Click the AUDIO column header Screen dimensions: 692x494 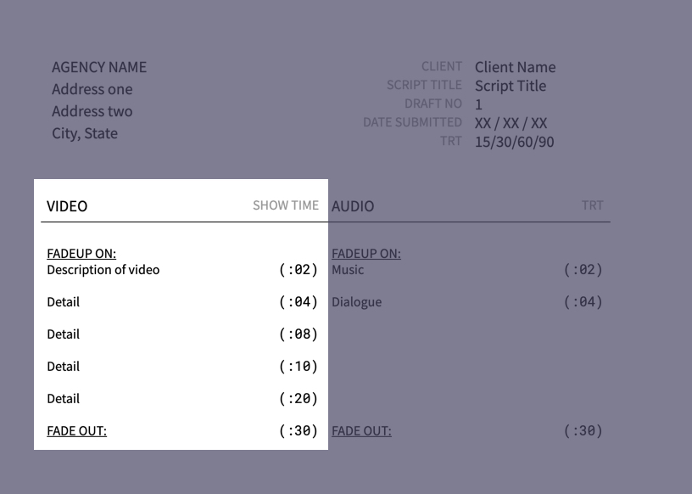[353, 206]
